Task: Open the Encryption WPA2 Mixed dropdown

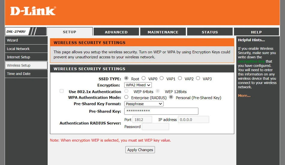Action: (138, 85)
